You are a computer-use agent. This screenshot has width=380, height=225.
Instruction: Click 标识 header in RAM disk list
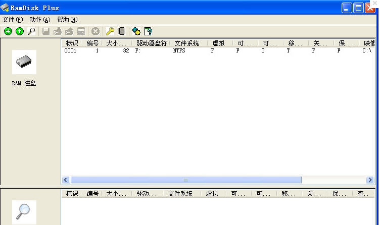(x=71, y=43)
